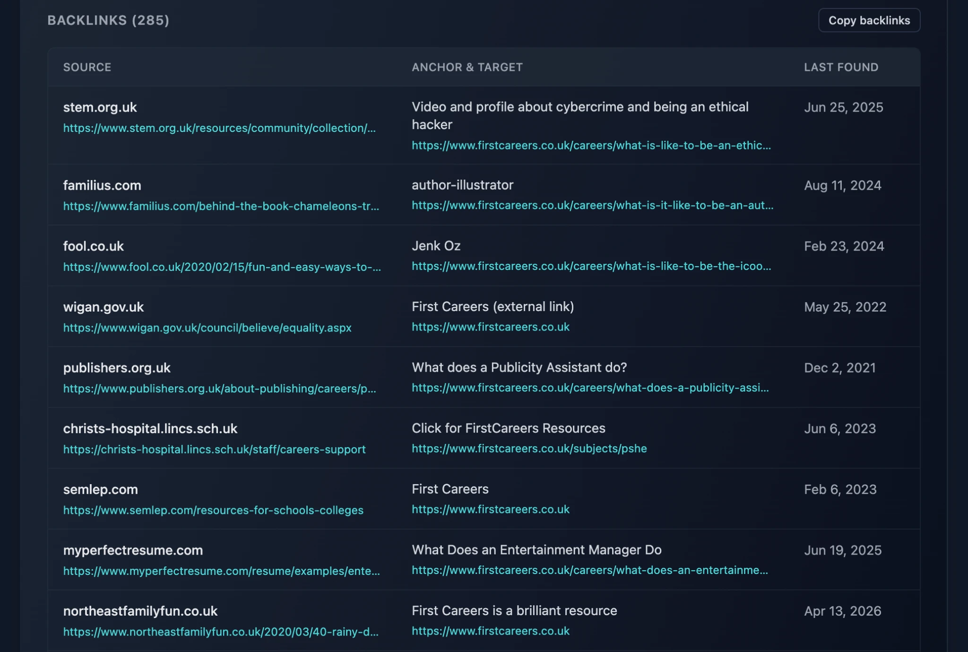Click the ANCHOR & TARGET column header
Viewport: 968px width, 652px height.
tap(467, 67)
